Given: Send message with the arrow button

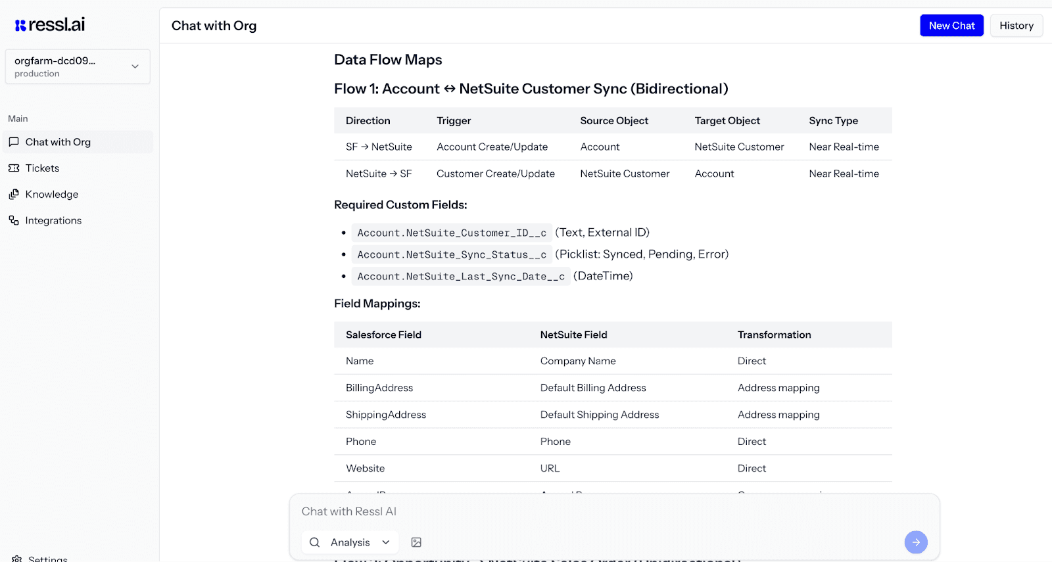Looking at the screenshot, I should [x=916, y=542].
